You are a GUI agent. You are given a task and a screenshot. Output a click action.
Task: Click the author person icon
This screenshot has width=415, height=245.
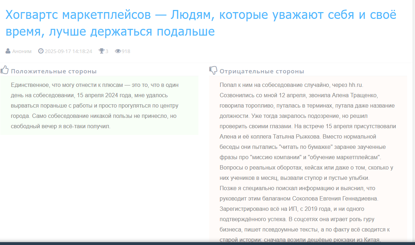8,51
